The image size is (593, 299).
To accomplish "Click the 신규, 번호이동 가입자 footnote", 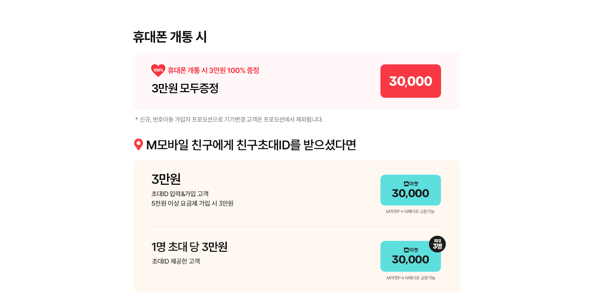I will tap(229, 119).
